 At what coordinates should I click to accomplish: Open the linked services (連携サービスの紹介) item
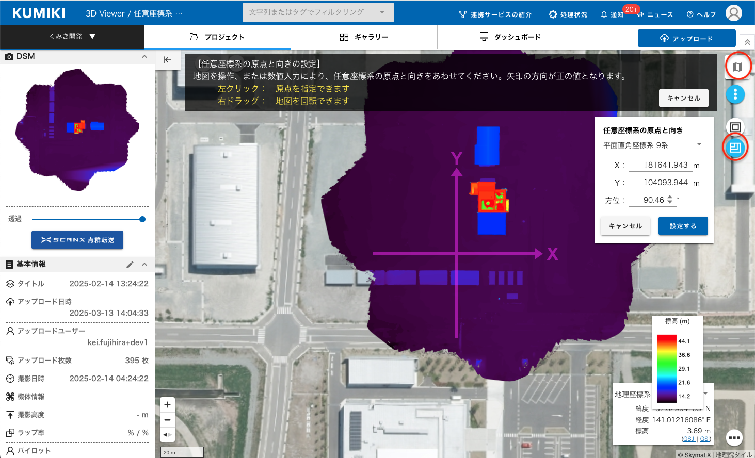coord(495,14)
